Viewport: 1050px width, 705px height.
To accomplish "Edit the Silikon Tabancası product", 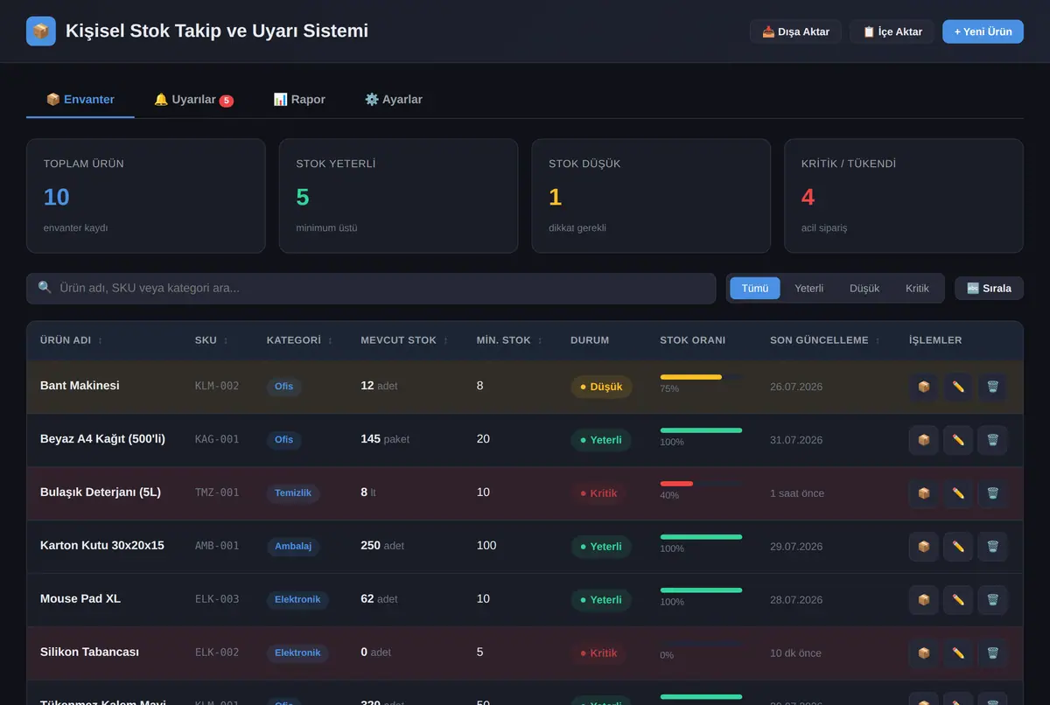I will point(958,653).
